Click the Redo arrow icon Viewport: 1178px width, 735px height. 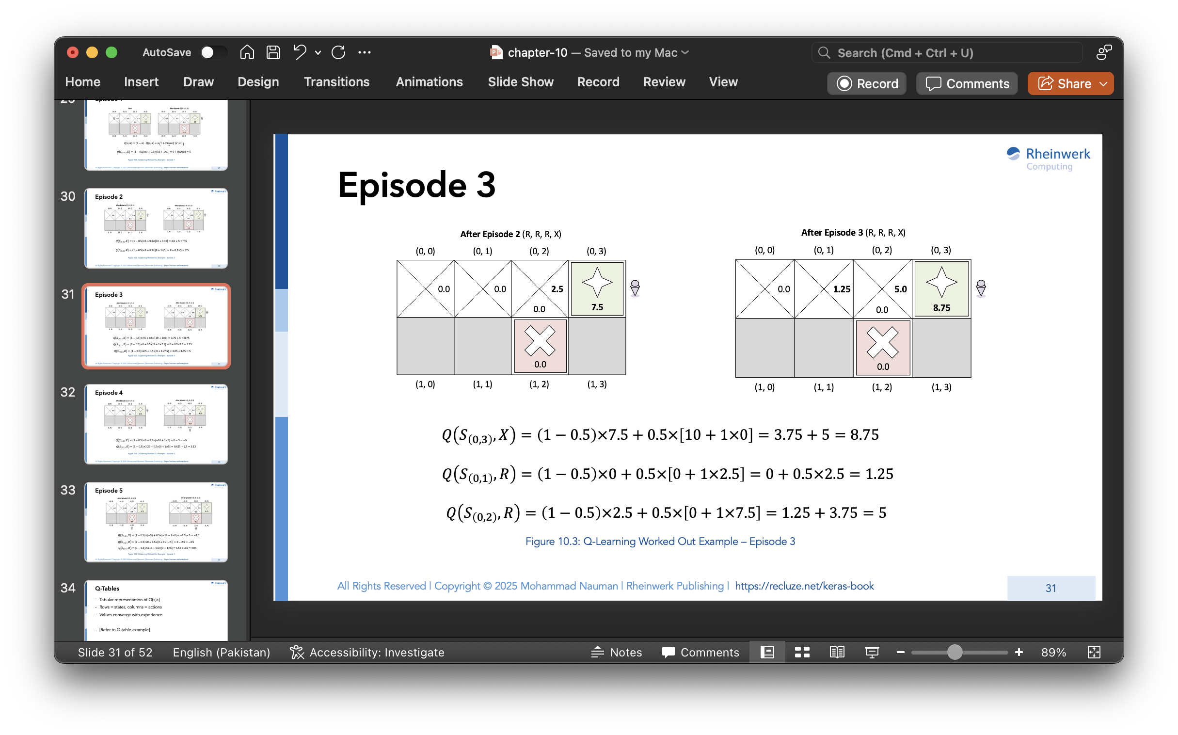(339, 52)
